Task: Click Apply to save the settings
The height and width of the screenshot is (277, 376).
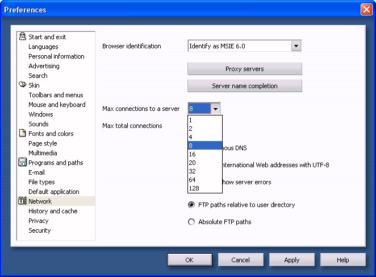Action: [x=291, y=260]
